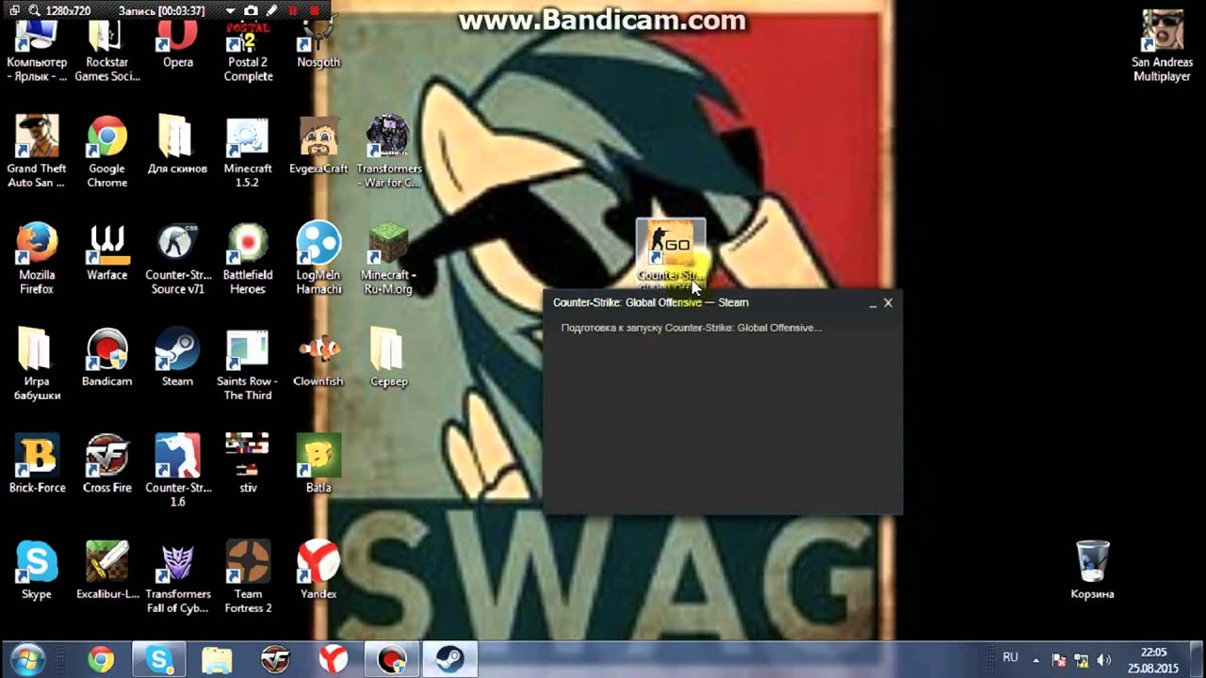Select the Clownfish desktop icon
This screenshot has width=1206, height=678.
(318, 358)
